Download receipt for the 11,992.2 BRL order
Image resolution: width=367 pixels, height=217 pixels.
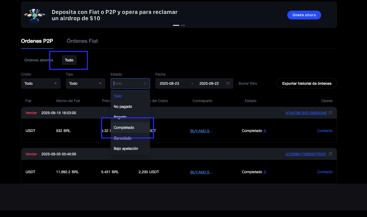pos(265,172)
